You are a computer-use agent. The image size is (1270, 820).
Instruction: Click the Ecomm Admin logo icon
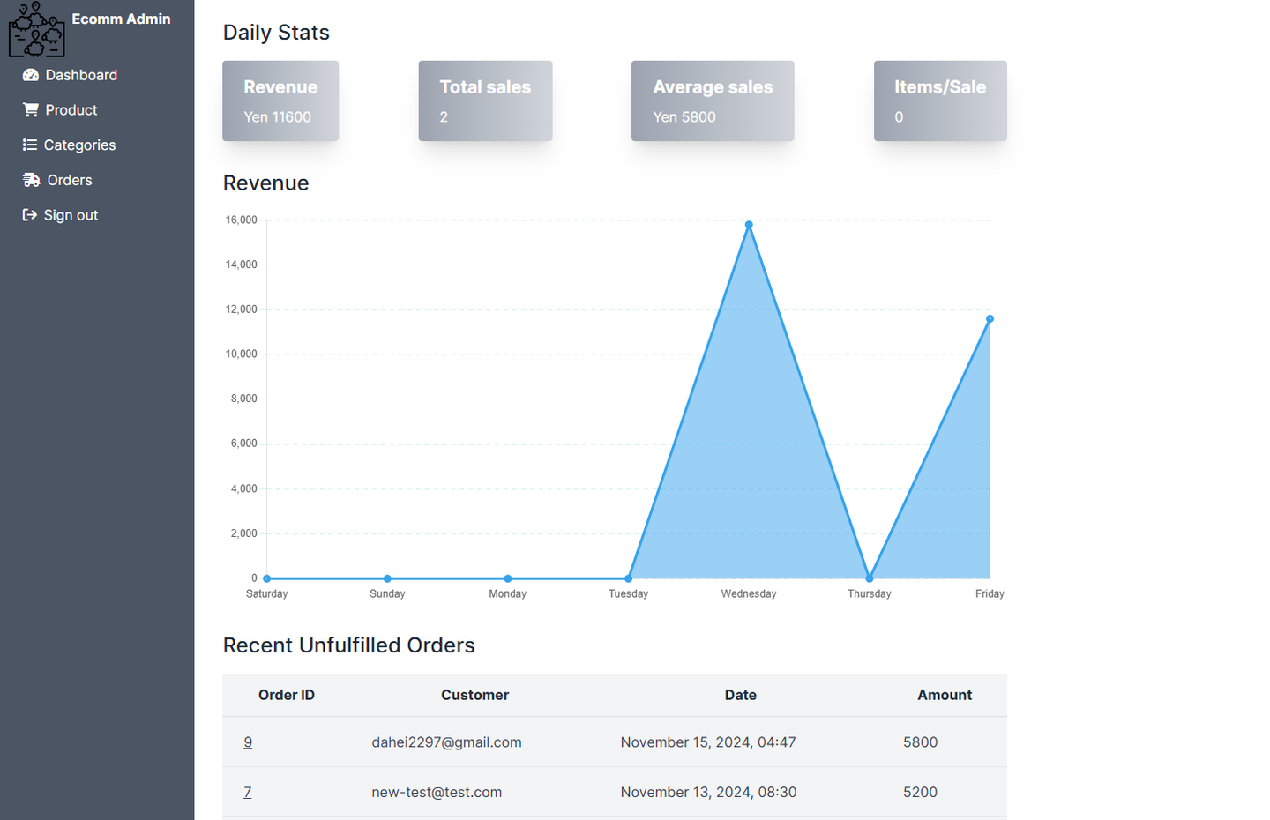37,29
